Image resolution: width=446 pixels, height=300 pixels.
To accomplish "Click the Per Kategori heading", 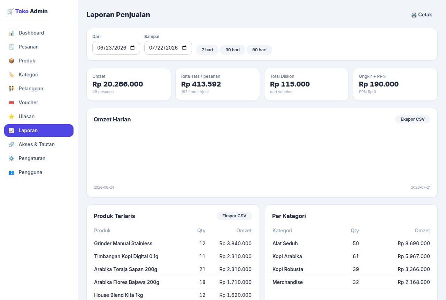I will tap(289, 216).
